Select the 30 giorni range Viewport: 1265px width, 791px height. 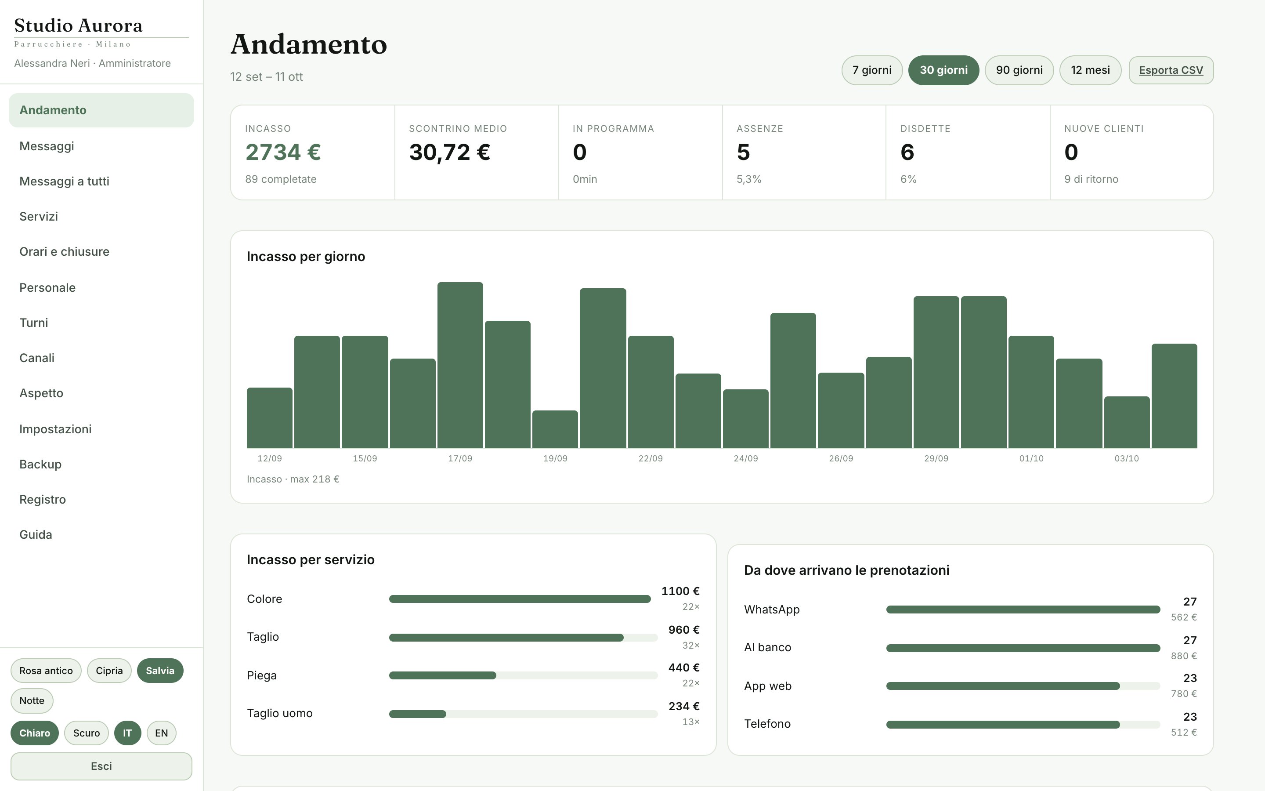pos(943,70)
